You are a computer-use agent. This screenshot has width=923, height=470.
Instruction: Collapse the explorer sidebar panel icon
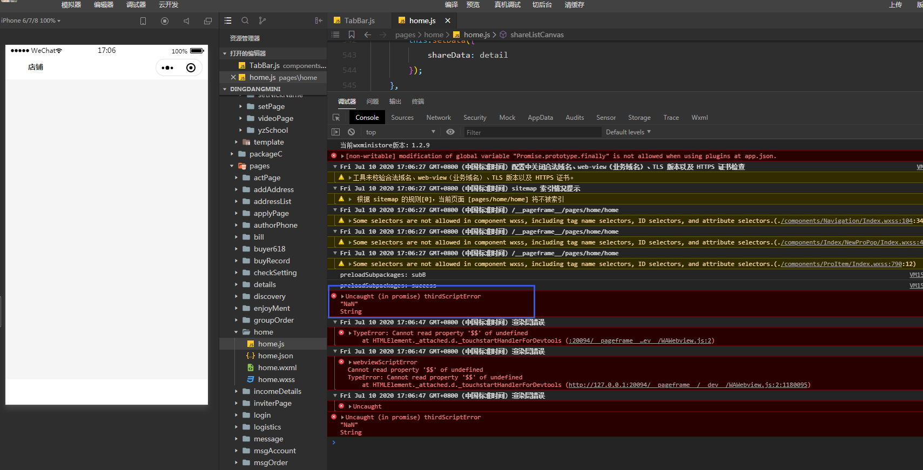(x=319, y=21)
